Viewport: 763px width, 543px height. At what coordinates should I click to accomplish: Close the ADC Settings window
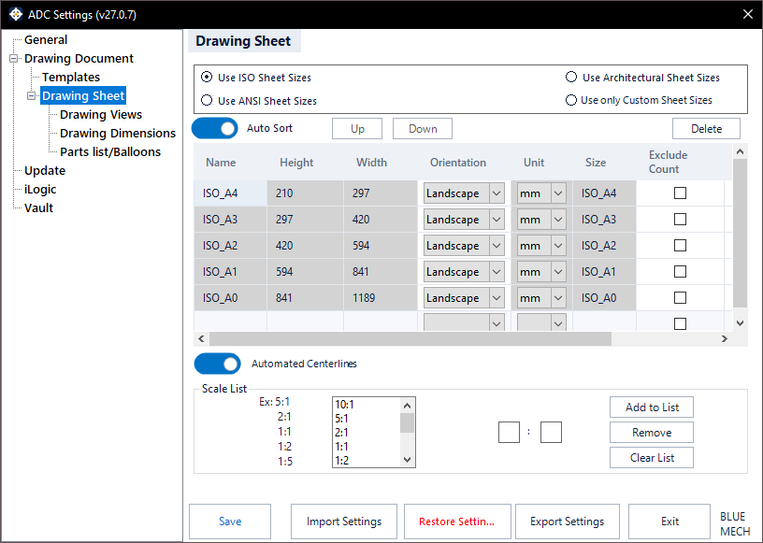click(x=748, y=15)
